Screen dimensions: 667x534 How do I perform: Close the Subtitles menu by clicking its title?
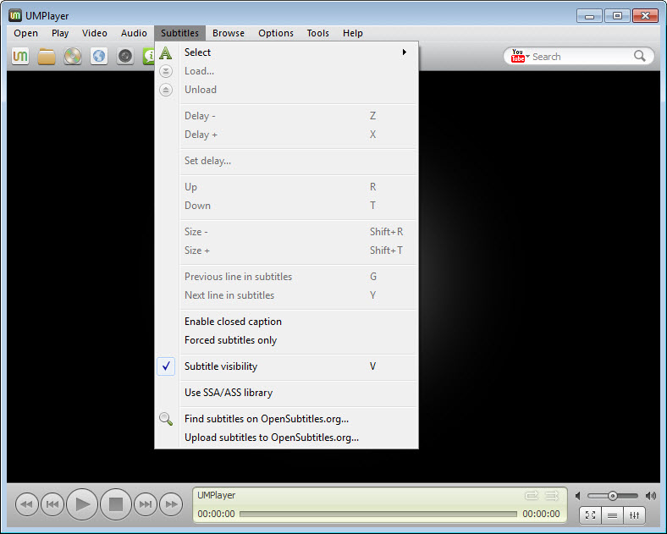click(x=179, y=33)
